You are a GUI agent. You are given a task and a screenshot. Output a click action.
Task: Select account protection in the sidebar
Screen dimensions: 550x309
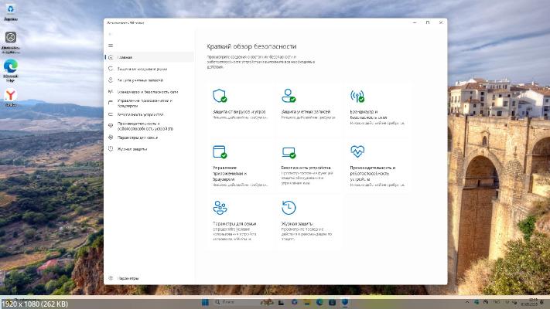click(x=140, y=80)
